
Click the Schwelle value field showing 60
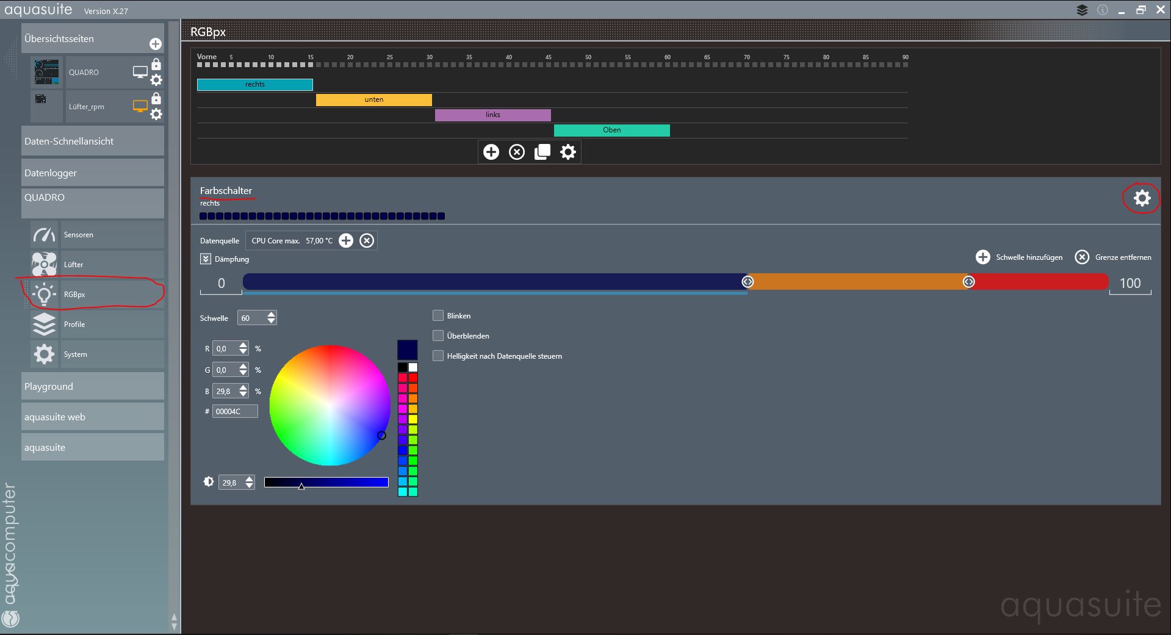(x=252, y=318)
